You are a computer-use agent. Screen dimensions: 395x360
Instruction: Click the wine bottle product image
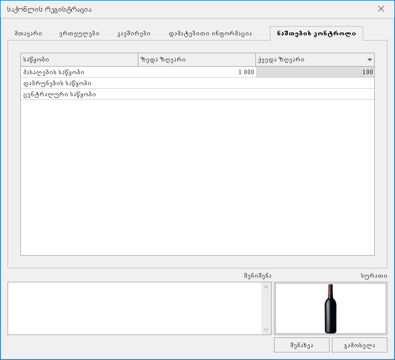point(331,308)
